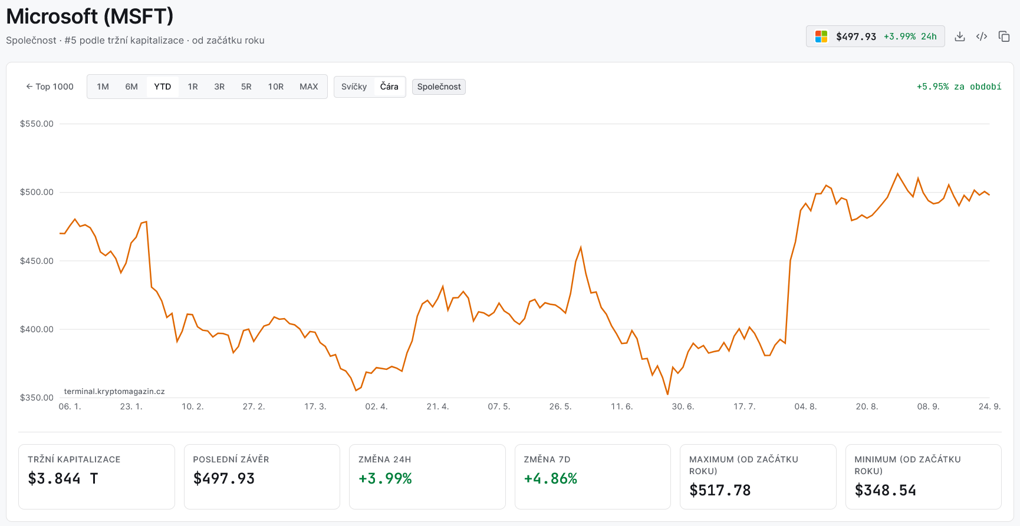Viewport: 1020px width, 526px height.
Task: Click the Maximum $517.78 value
Action: 720,490
